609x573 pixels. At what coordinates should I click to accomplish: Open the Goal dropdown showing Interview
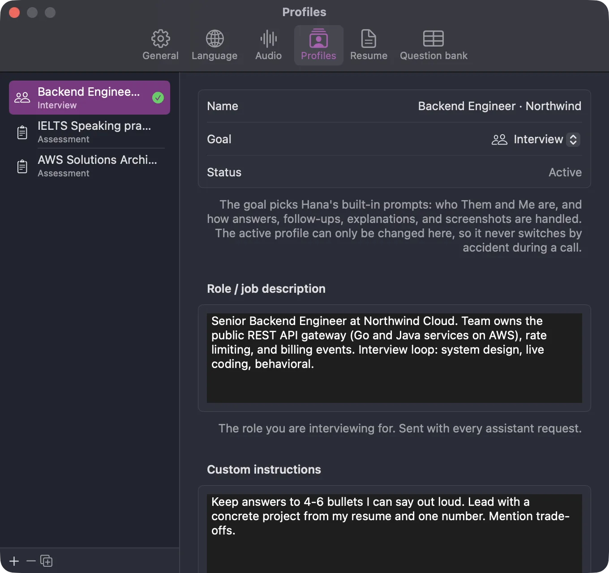(x=536, y=139)
